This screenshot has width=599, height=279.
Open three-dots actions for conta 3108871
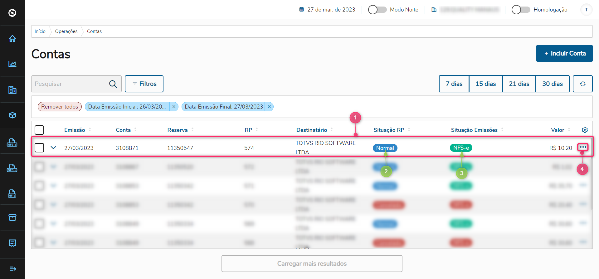(583, 147)
